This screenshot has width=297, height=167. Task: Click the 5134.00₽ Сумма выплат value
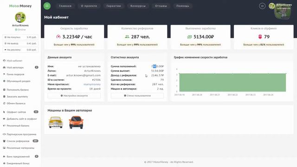point(158,71)
